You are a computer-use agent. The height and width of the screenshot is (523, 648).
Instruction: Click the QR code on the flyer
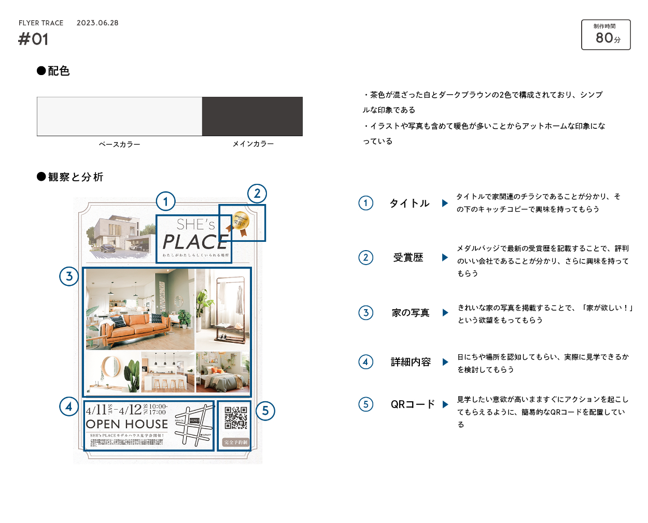click(x=235, y=418)
